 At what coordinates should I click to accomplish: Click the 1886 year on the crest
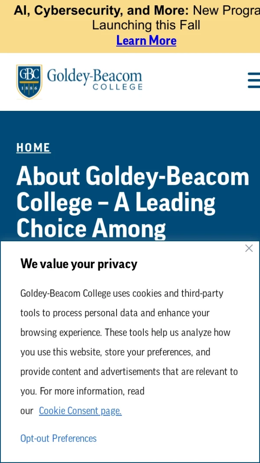[x=29, y=88]
